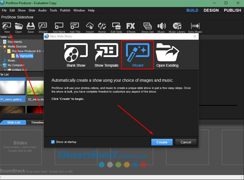This screenshot has width=244, height=180.
Task: Select Documents in the folder list
Action: (x=15, y=42)
